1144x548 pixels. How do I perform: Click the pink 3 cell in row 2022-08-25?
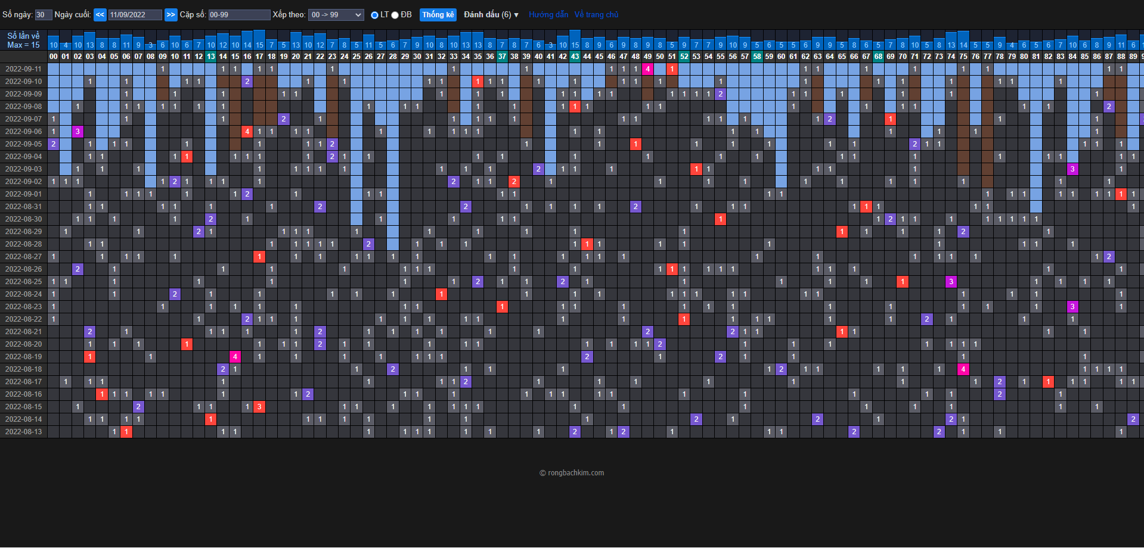click(951, 282)
